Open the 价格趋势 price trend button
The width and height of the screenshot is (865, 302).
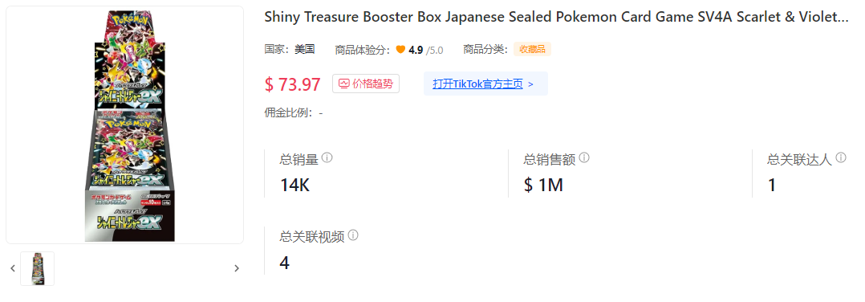pyautogui.click(x=366, y=84)
